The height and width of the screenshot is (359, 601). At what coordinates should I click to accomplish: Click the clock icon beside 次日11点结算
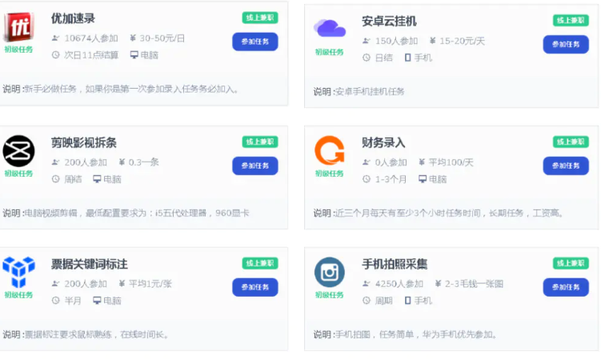coord(55,55)
